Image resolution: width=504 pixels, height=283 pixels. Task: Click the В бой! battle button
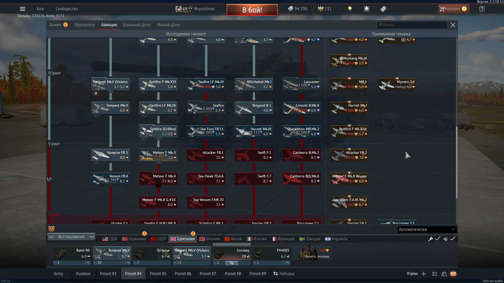[252, 10]
